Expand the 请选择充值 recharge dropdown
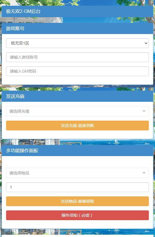Screen dimensions: 155x237 coord(77,111)
